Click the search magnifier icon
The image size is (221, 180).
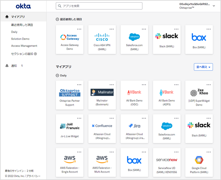point(60,6)
